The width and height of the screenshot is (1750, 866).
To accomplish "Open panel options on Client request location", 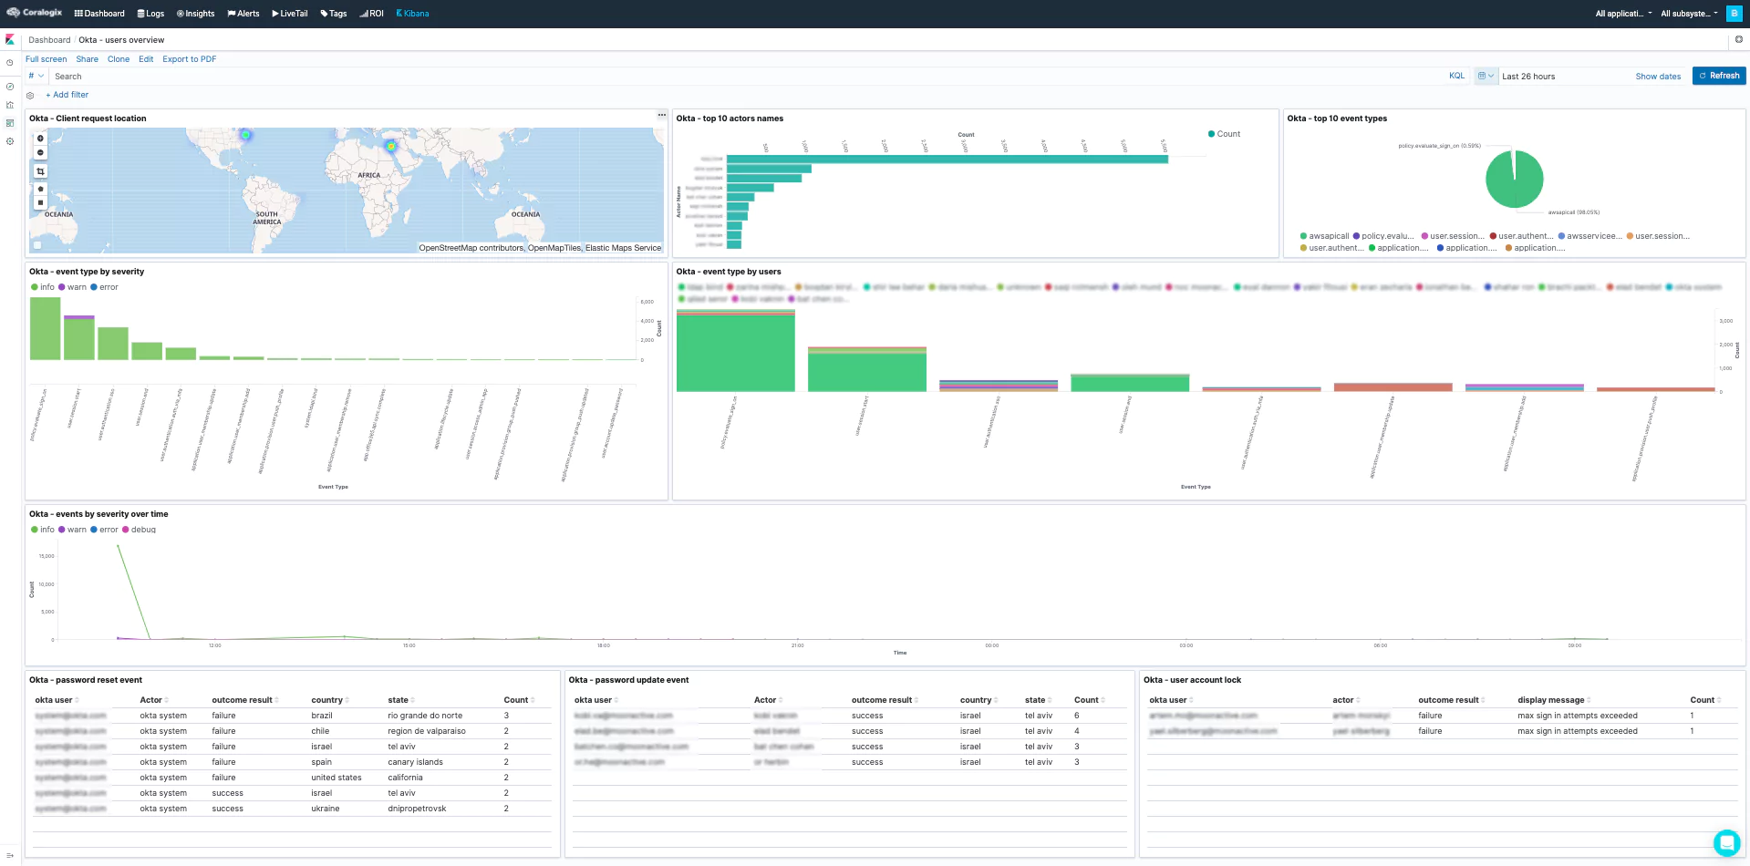I will (662, 115).
